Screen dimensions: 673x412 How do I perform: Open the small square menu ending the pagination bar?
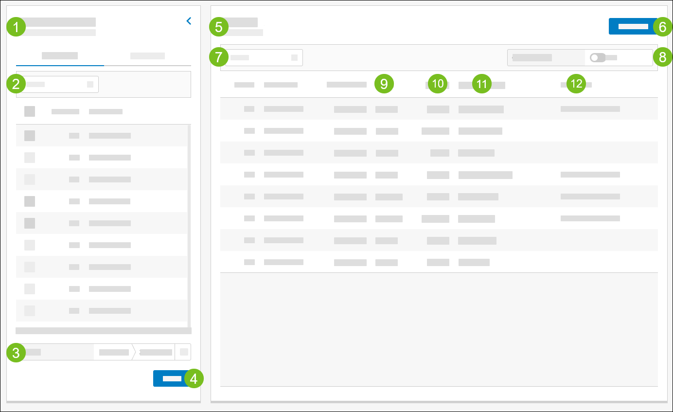point(184,352)
